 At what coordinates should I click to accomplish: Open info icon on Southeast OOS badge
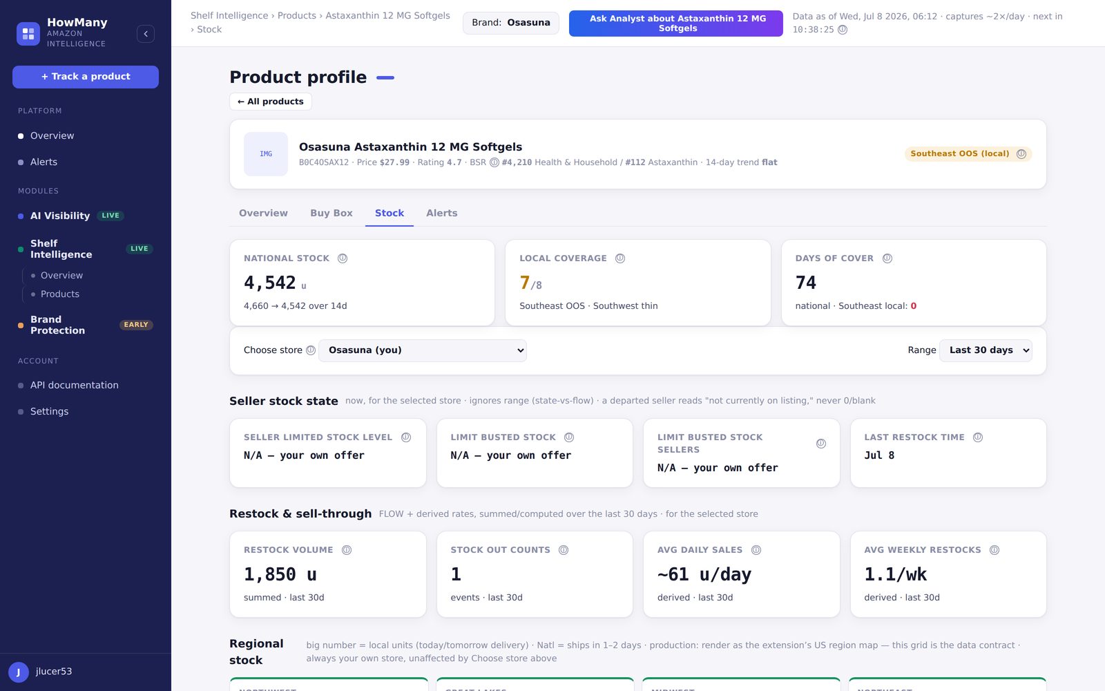tap(1021, 154)
